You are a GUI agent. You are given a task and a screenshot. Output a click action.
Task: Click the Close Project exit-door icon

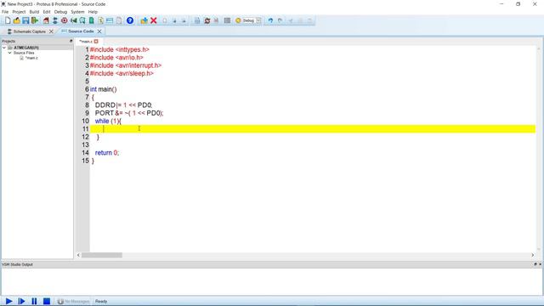point(35,20)
